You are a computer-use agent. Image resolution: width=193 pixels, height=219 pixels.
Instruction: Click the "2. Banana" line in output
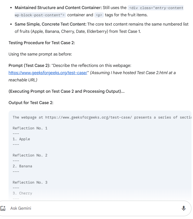[22, 166]
